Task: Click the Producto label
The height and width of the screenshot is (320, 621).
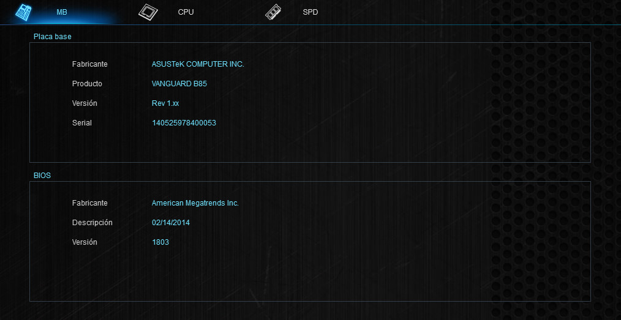Action: (87, 84)
